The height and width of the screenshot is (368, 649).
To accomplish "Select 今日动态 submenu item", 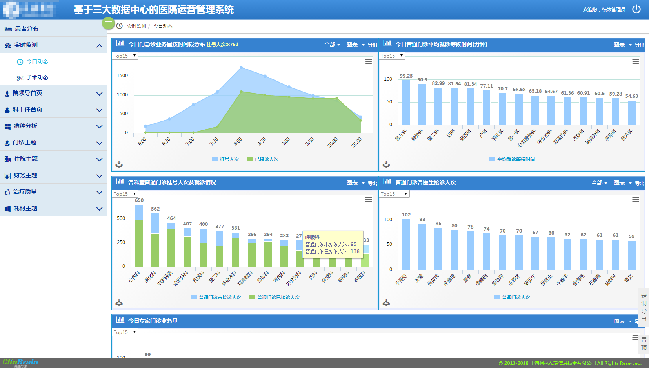I will pyautogui.click(x=58, y=61).
